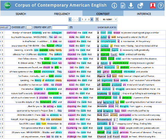Click the word 'organisms'
The width and height of the screenshot is (166, 139).
point(107,80)
